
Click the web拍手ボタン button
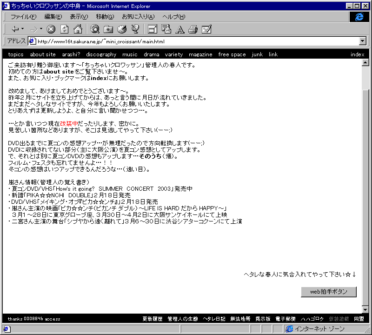point(329,292)
